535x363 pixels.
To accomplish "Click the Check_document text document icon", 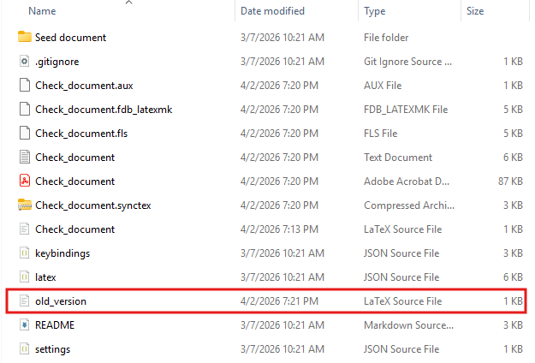I will (x=25, y=157).
